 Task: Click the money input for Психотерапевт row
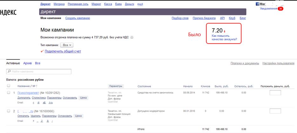[x=275, y=93]
